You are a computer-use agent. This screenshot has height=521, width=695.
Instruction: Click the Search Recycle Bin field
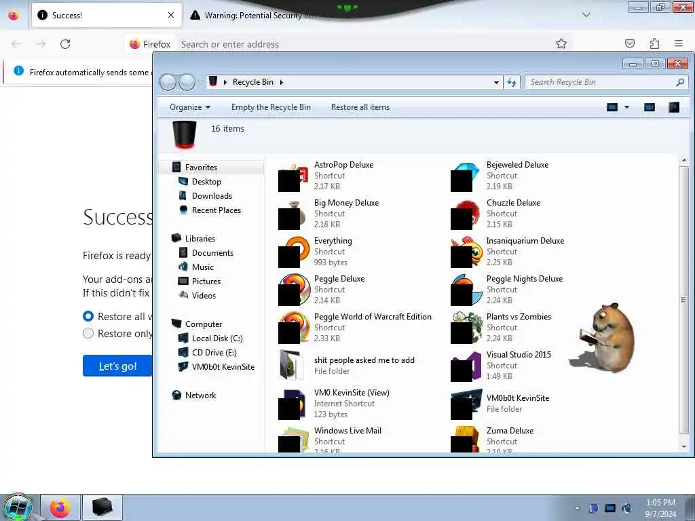tap(606, 82)
